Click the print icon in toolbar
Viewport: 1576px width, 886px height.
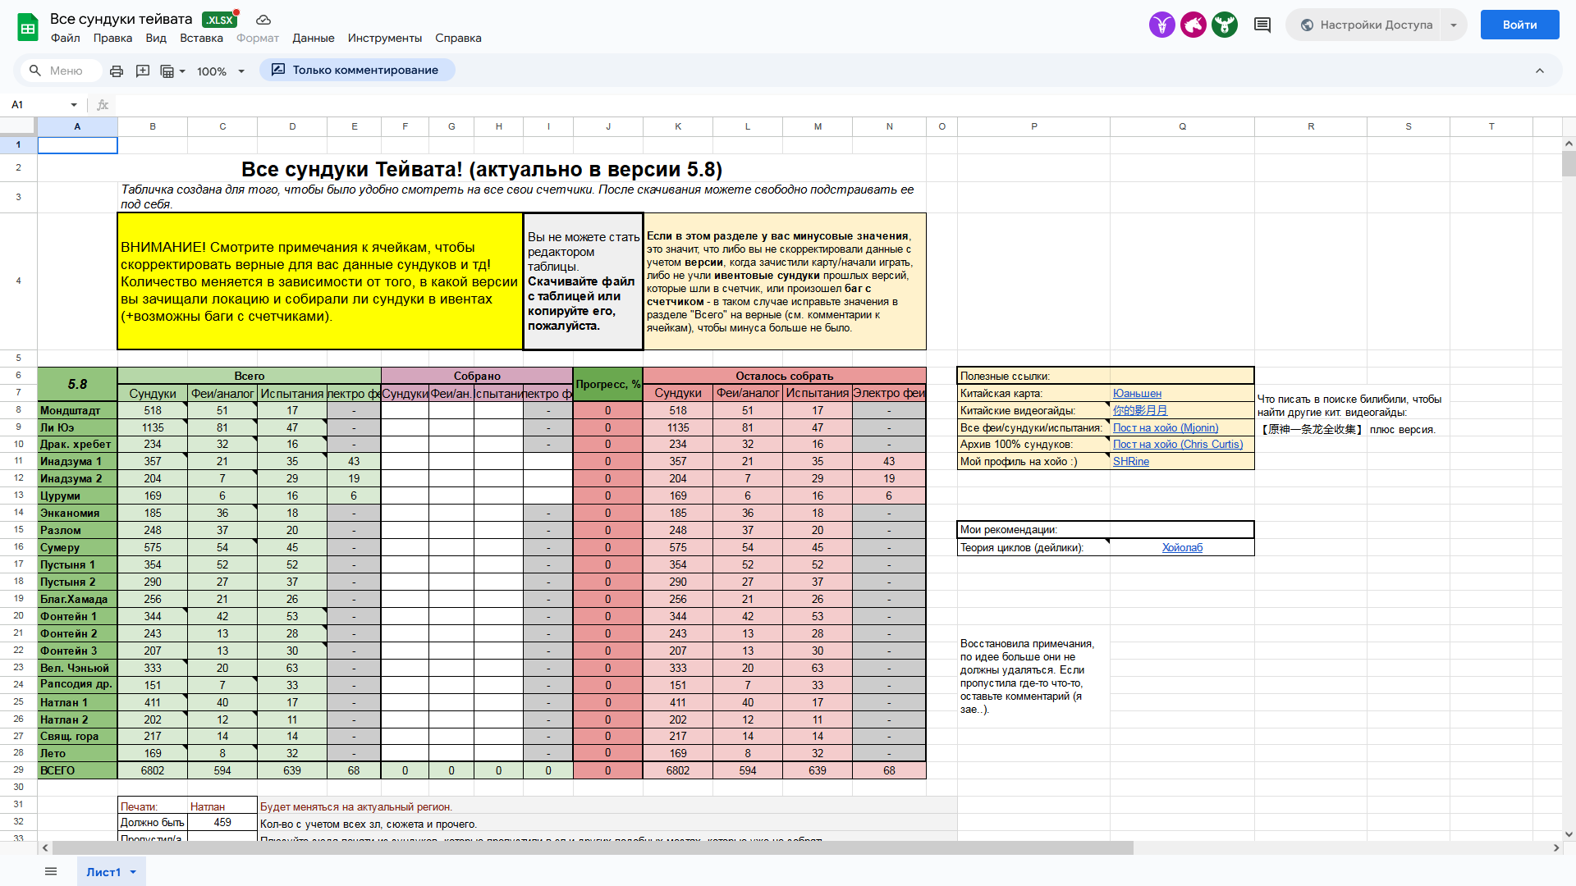click(x=117, y=71)
